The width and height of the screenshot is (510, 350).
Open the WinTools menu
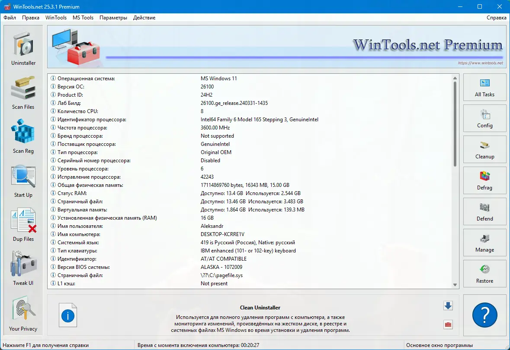point(56,18)
